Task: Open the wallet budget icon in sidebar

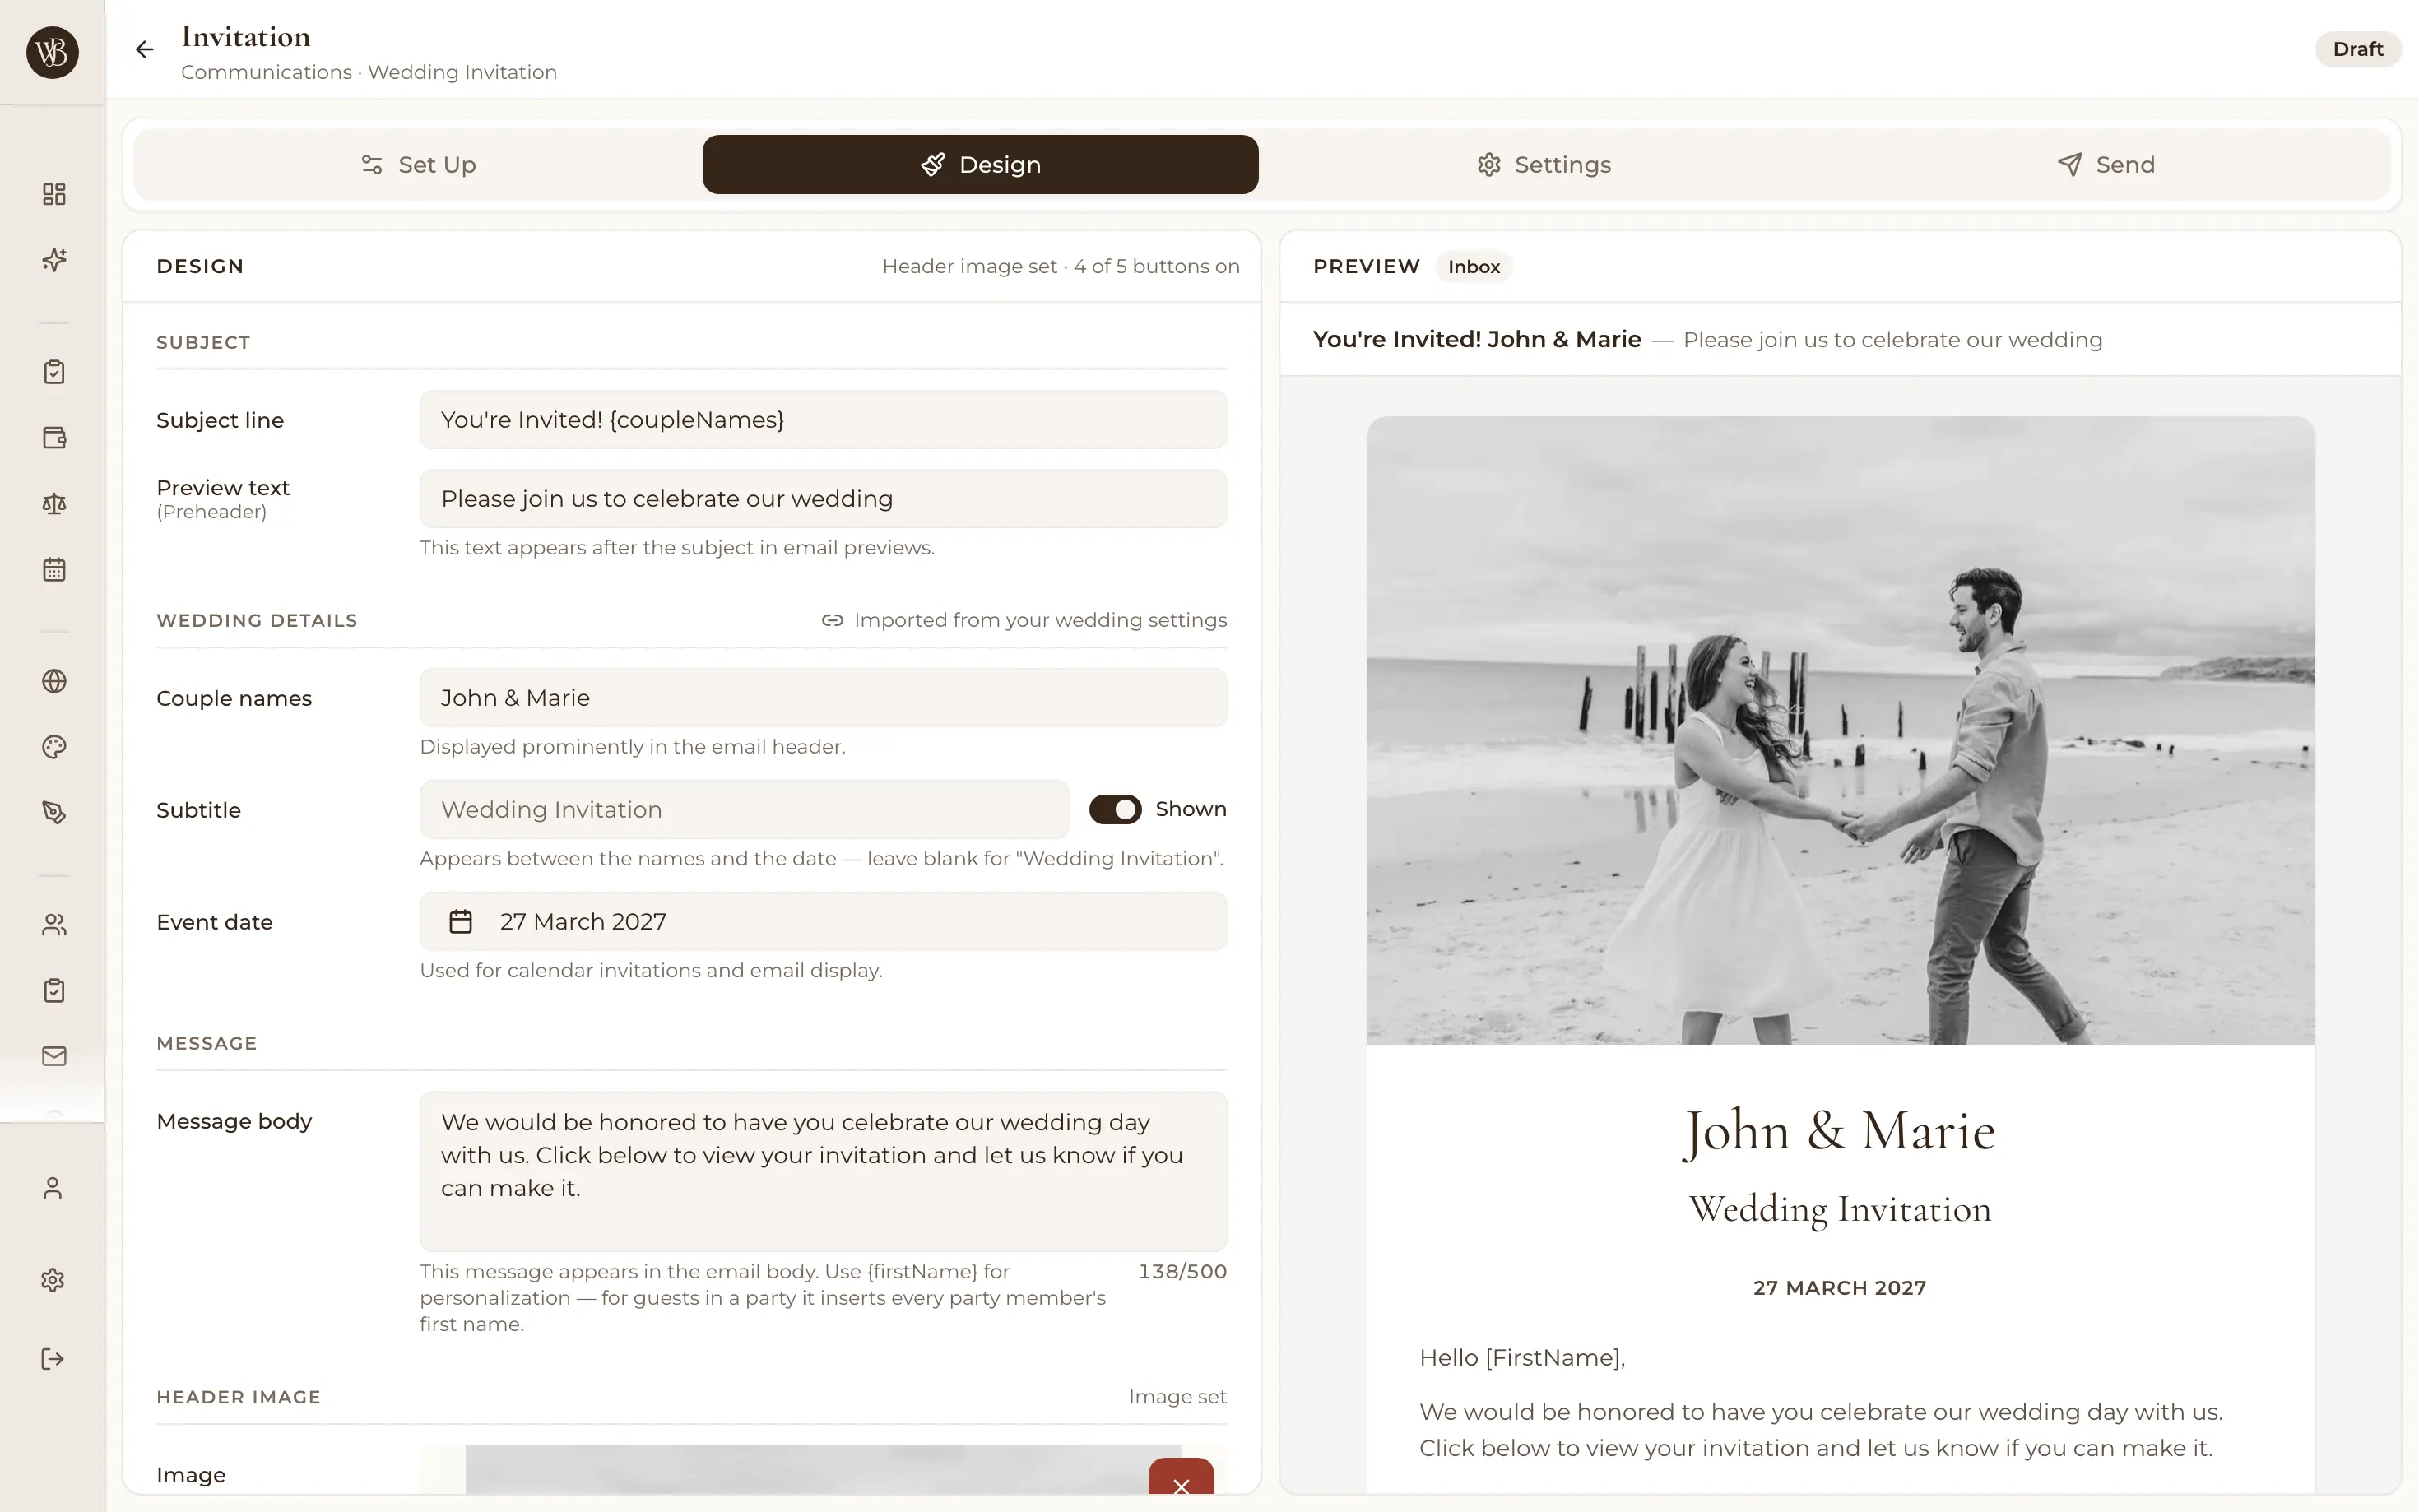Action: point(54,438)
